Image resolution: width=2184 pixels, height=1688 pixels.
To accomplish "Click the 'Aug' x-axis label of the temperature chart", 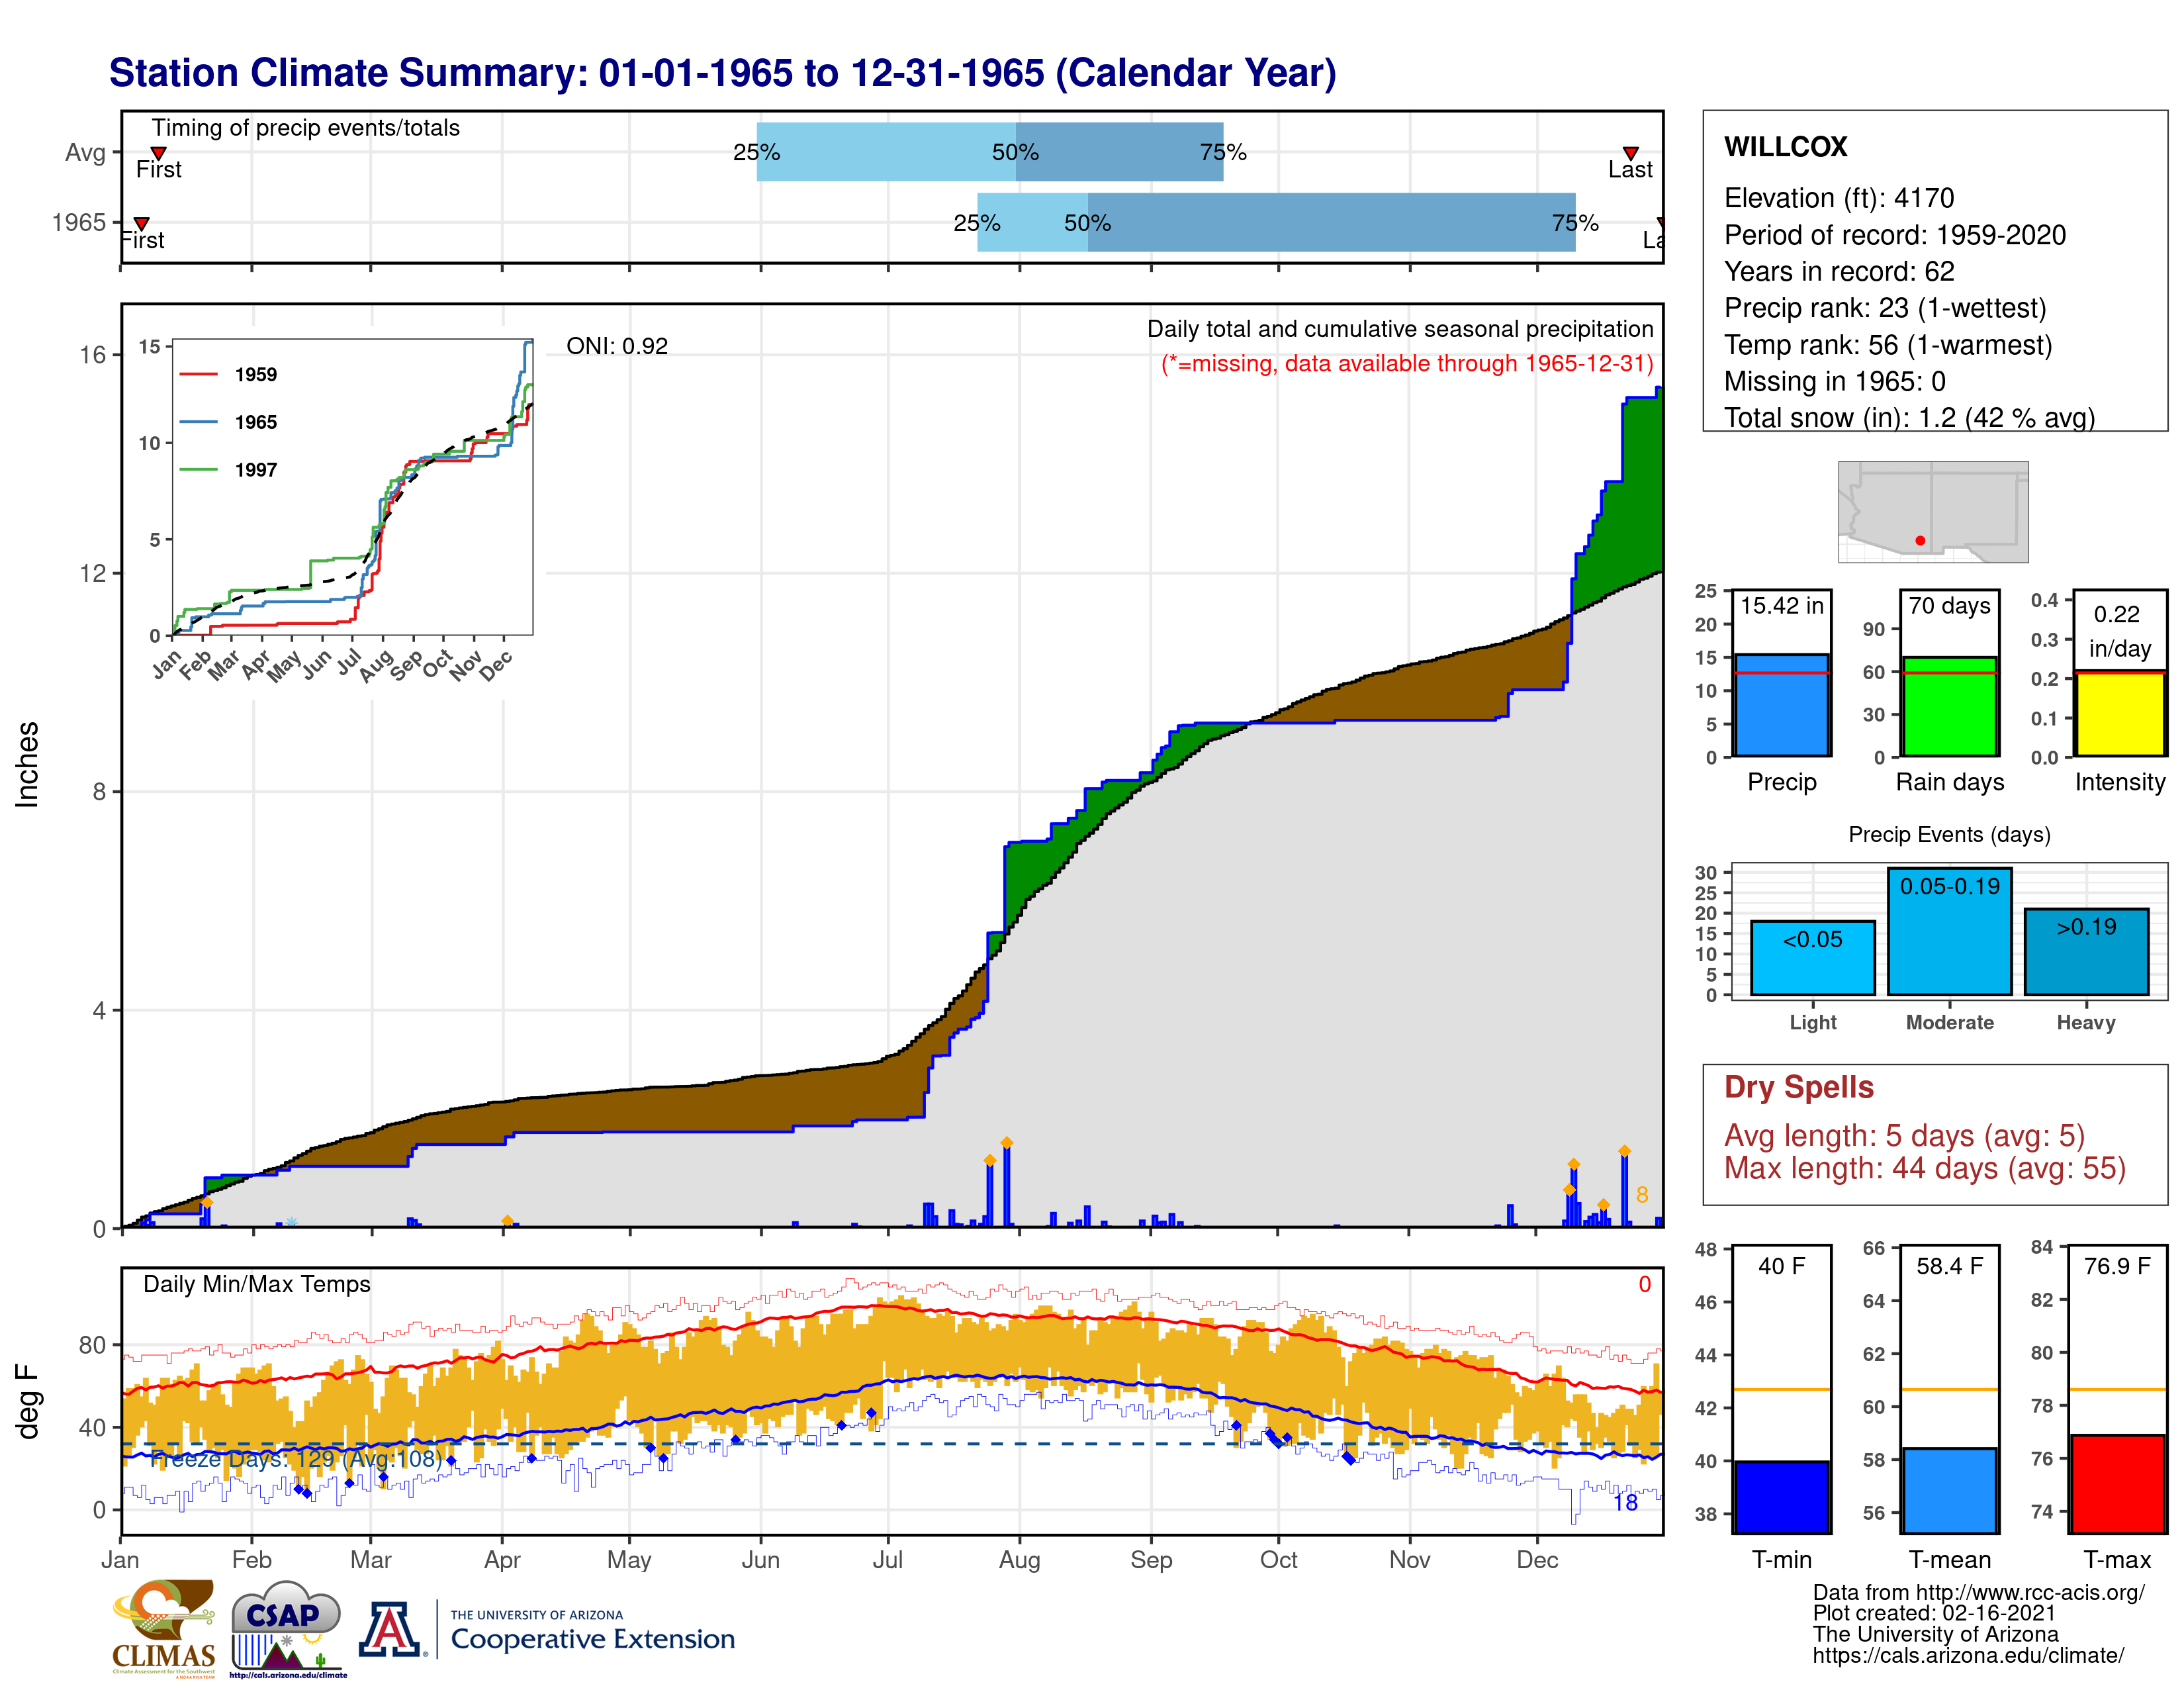I will pyautogui.click(x=1019, y=1560).
